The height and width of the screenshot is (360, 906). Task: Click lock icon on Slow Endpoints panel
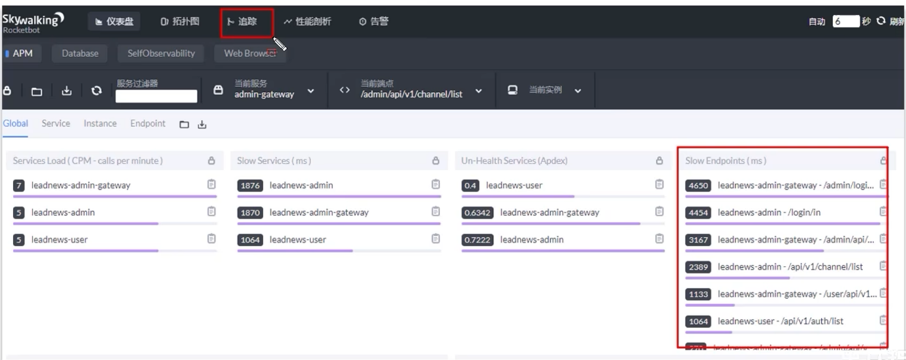pos(883,161)
